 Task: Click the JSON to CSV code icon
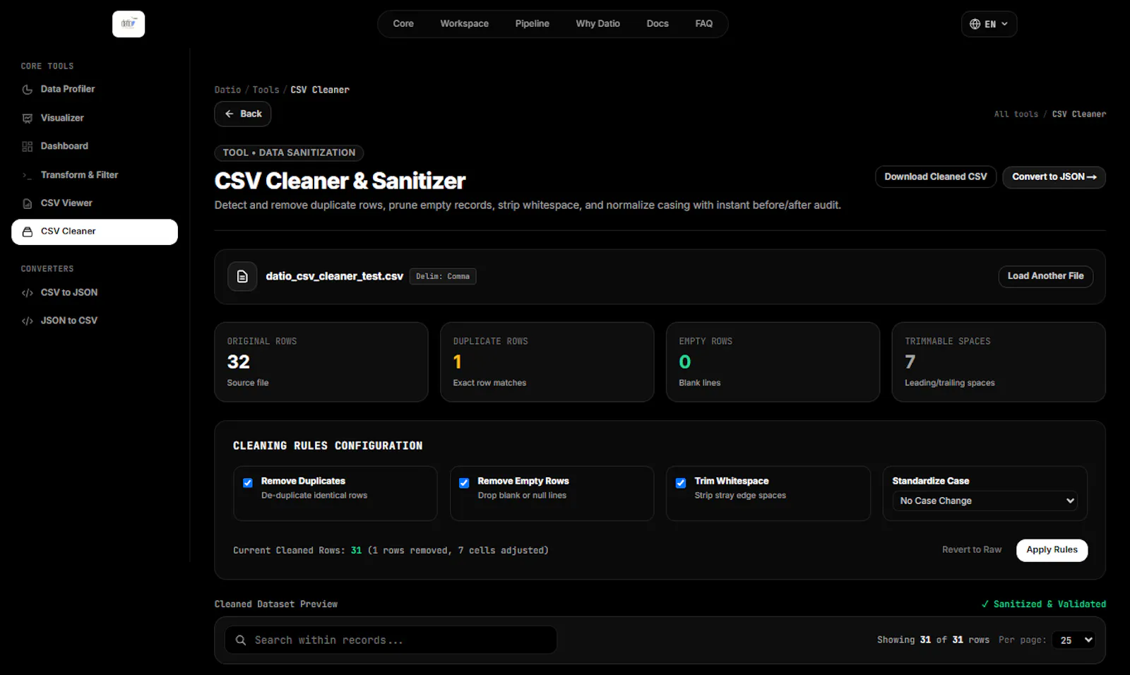pos(28,321)
